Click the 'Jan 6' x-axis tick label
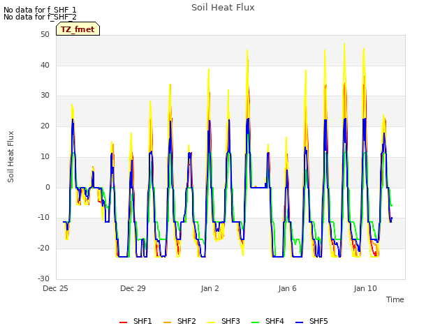Viewport: 447px width, 335px height. [287, 288]
